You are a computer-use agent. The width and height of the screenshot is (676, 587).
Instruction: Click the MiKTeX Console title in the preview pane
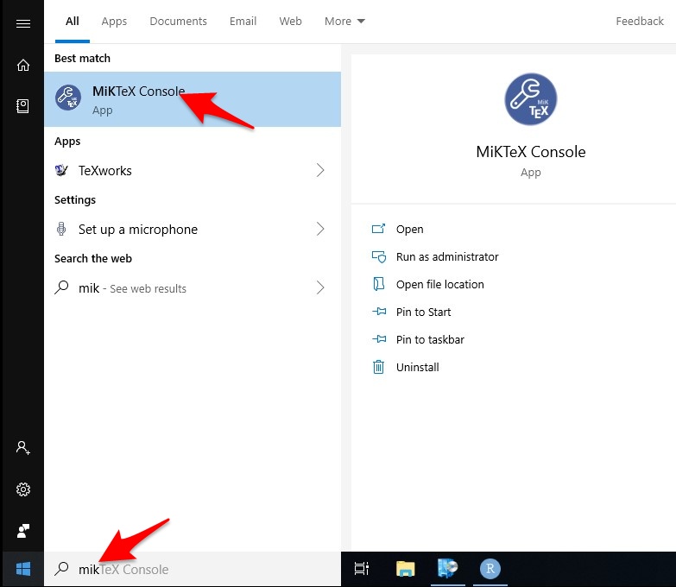[531, 152]
